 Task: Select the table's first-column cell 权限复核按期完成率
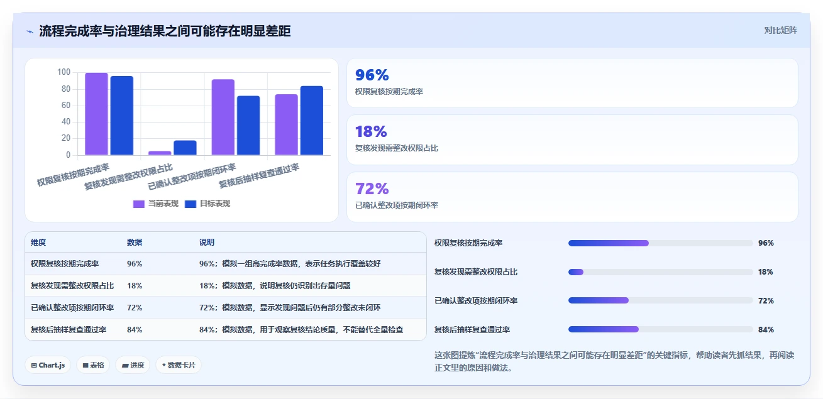click(x=65, y=264)
